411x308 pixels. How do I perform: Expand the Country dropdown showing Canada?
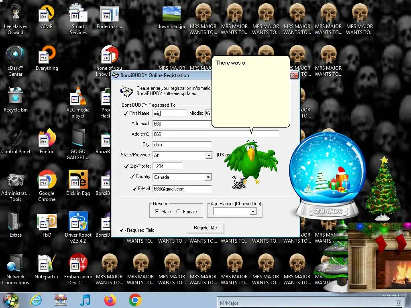click(208, 177)
